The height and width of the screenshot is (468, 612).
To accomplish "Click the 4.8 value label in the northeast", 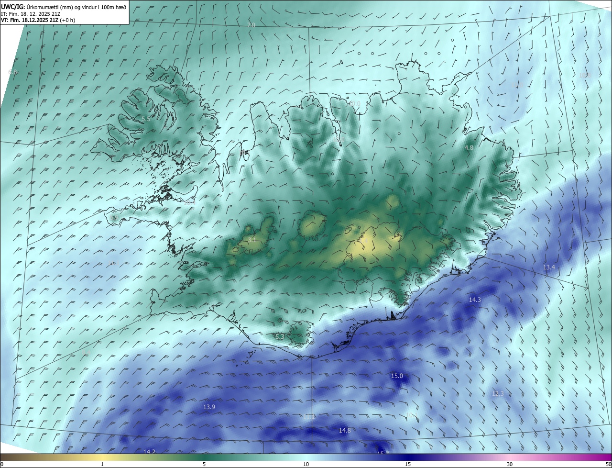I will tap(469, 148).
